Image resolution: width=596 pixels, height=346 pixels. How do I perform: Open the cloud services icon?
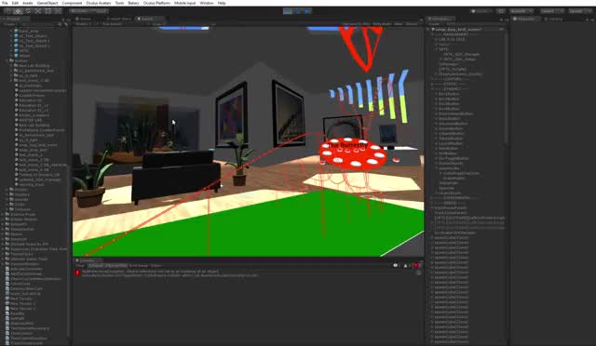[501, 11]
